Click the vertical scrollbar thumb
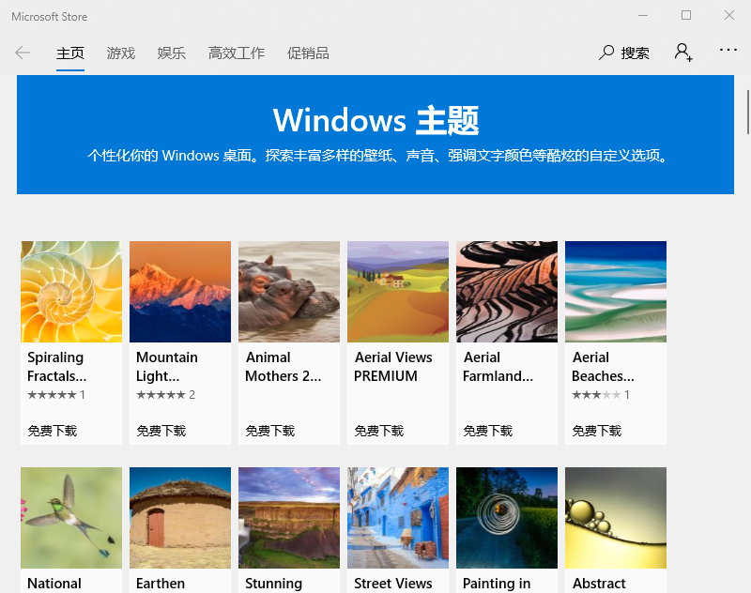The image size is (751, 593). click(x=747, y=113)
